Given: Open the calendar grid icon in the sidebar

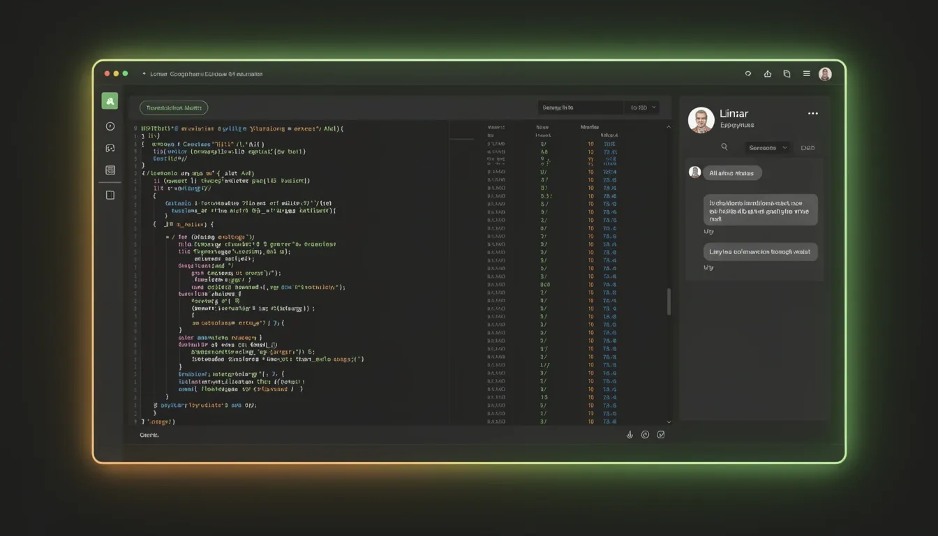Looking at the screenshot, I should tap(110, 170).
